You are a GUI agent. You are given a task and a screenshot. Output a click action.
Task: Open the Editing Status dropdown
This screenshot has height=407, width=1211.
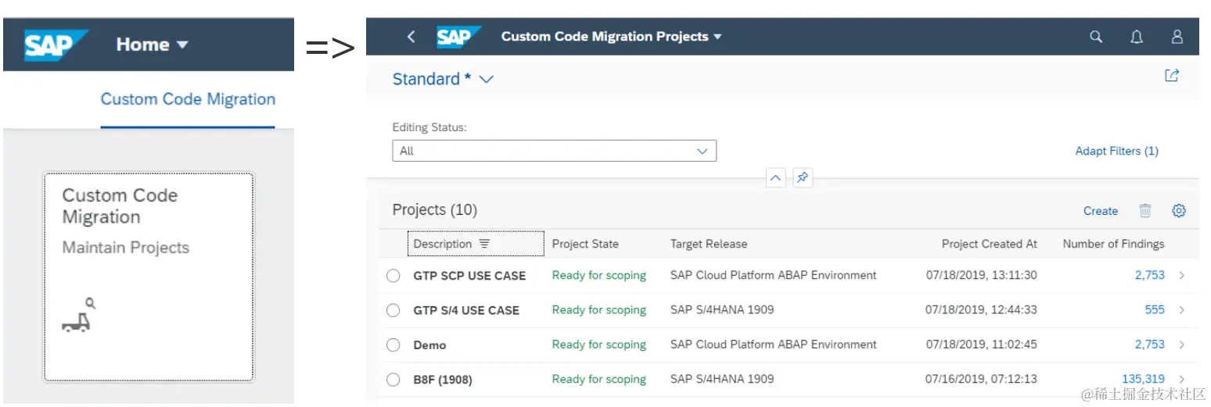tap(702, 151)
